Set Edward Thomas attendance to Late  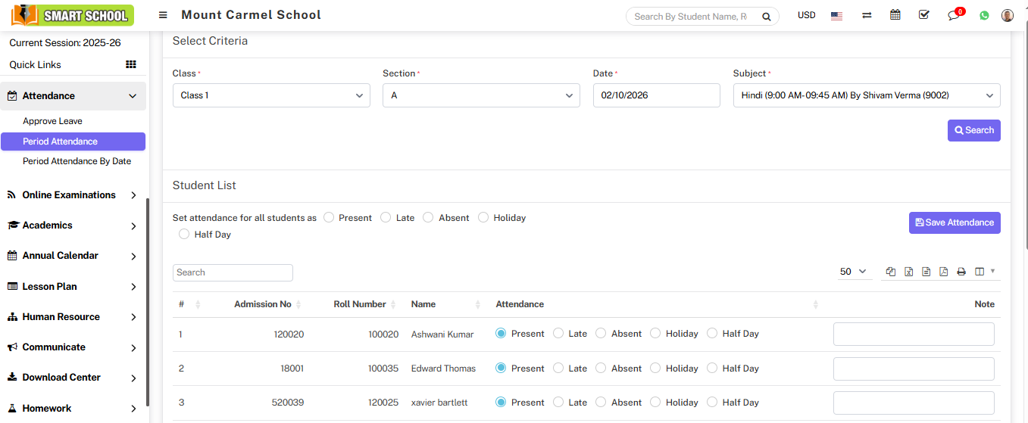point(558,369)
